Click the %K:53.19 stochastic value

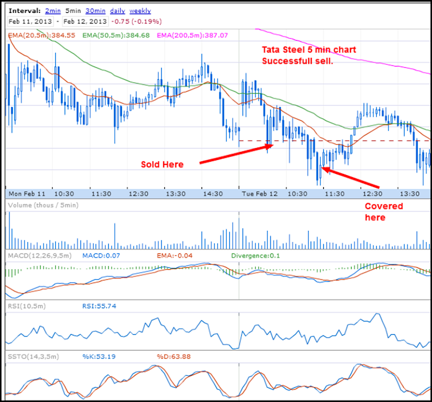(x=99, y=357)
